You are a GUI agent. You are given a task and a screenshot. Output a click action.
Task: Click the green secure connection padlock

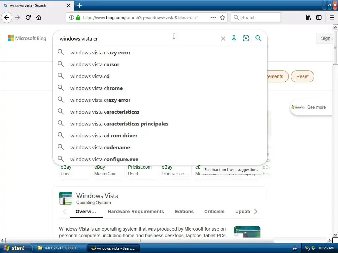[x=78, y=17]
